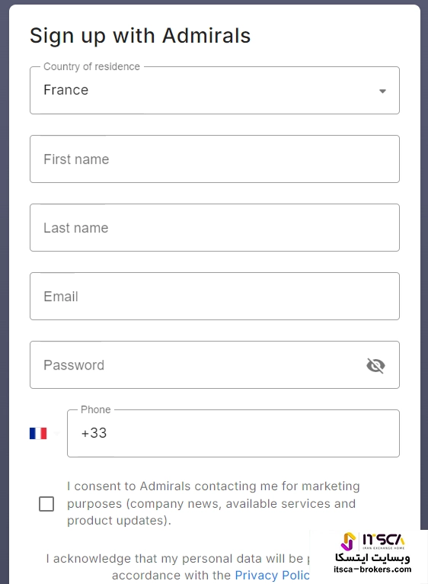428x584 pixels.
Task: Click into the Email field
Action: pos(215,296)
